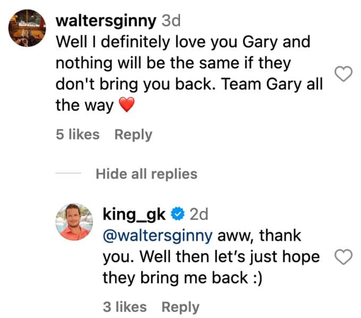Click the 'they bring me back :)' reply text
The width and height of the screenshot is (361, 318).
pyautogui.click(x=182, y=278)
